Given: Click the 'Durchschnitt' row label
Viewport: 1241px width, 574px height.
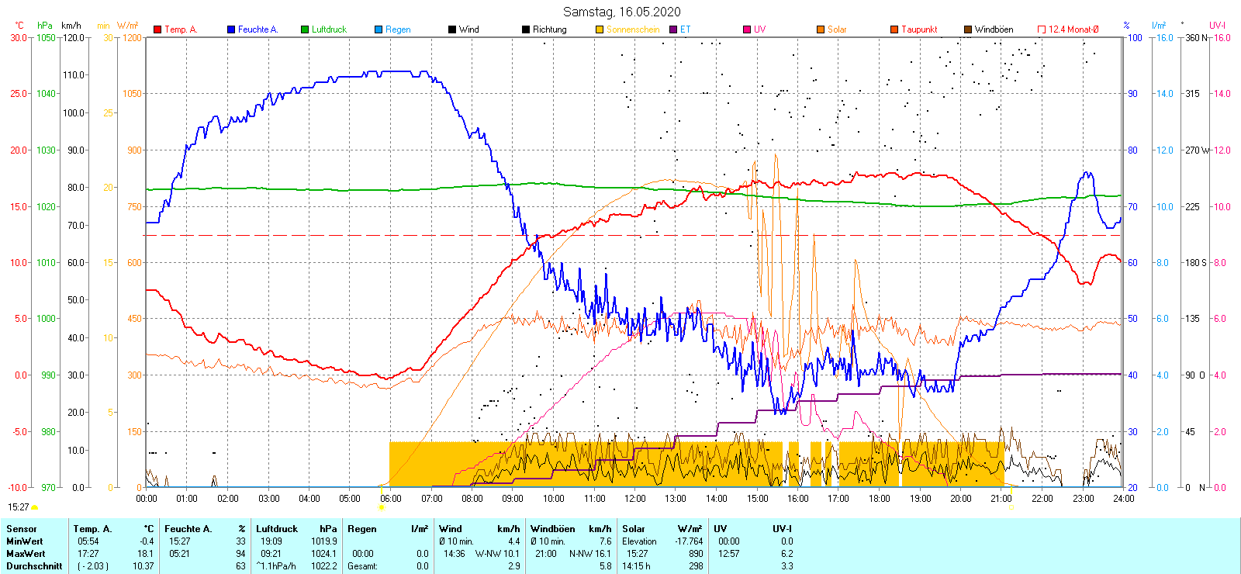Looking at the screenshot, I should (34, 566).
